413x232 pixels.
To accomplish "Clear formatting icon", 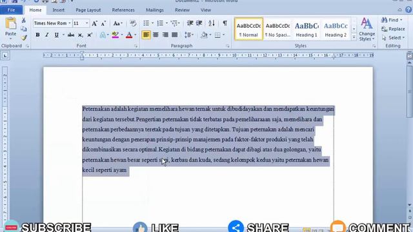I will click(133, 23).
